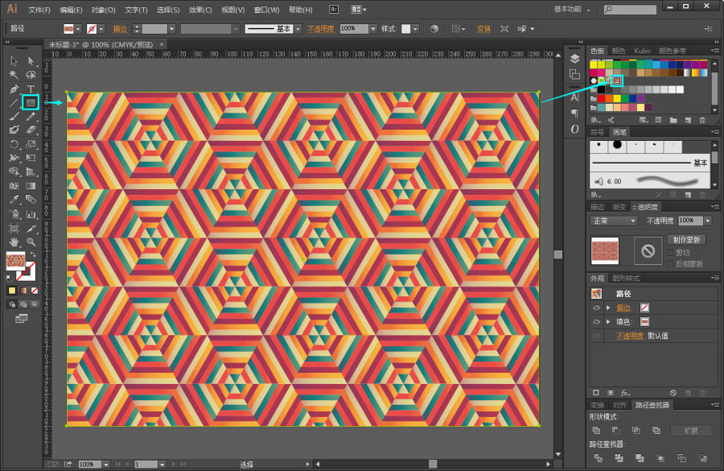Screen dimensions: 724x471
Task: Open the 基本功能 workspace switcher
Action: click(572, 9)
